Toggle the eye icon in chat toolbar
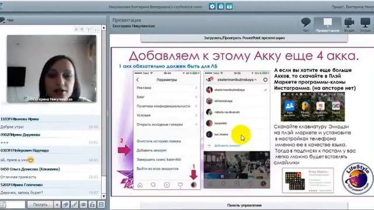374x210 pixels. pyautogui.click(x=83, y=205)
